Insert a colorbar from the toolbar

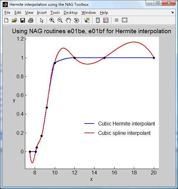[x=98, y=20]
